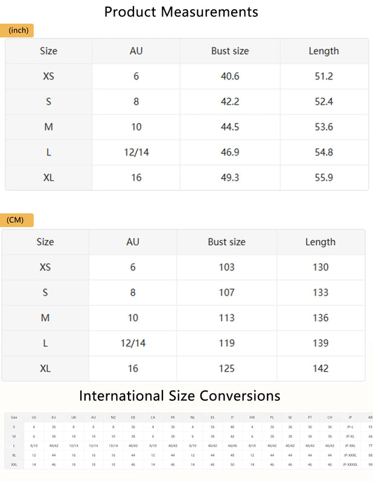Image resolution: width=373 pixels, height=482 pixels.
Task: Click the US column header in conversions table
Action: [x=34, y=417]
